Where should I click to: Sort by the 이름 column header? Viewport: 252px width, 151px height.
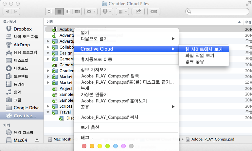point(50,22)
